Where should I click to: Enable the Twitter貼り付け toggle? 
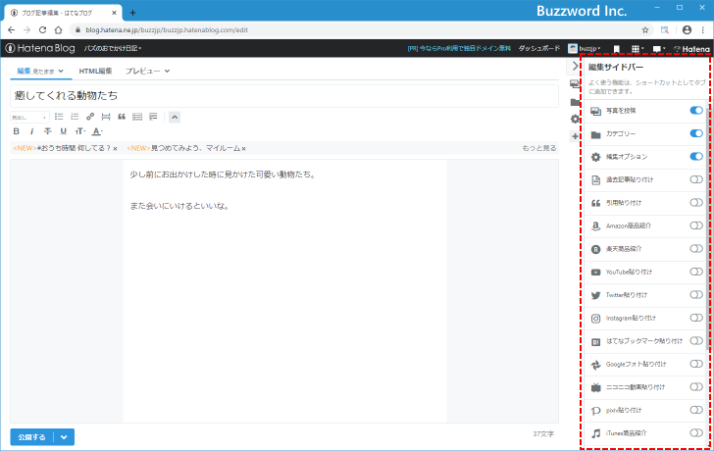click(x=696, y=294)
